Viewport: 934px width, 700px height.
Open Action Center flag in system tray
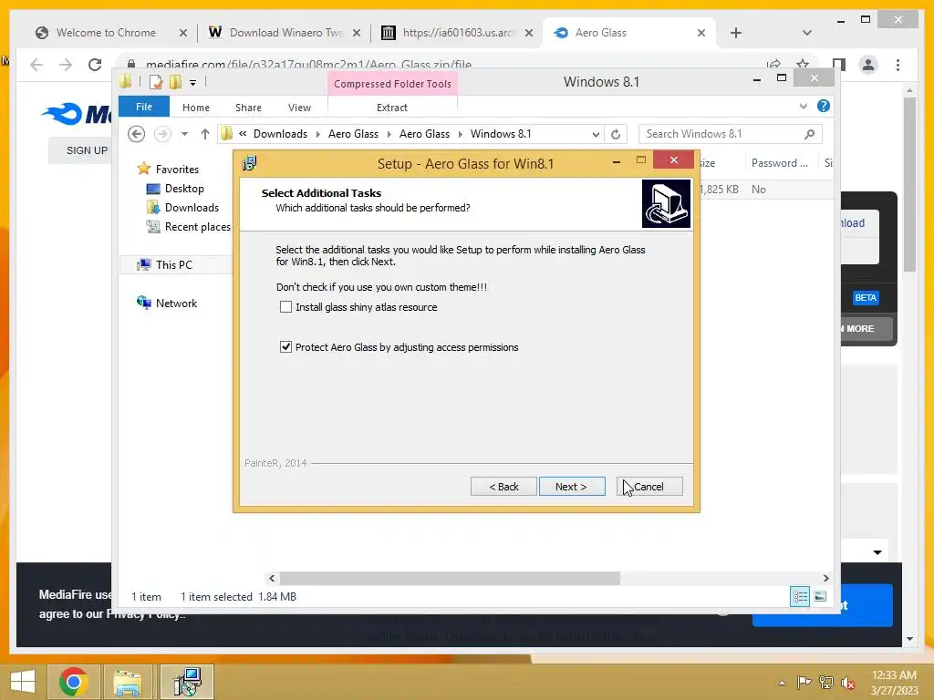[804, 682]
